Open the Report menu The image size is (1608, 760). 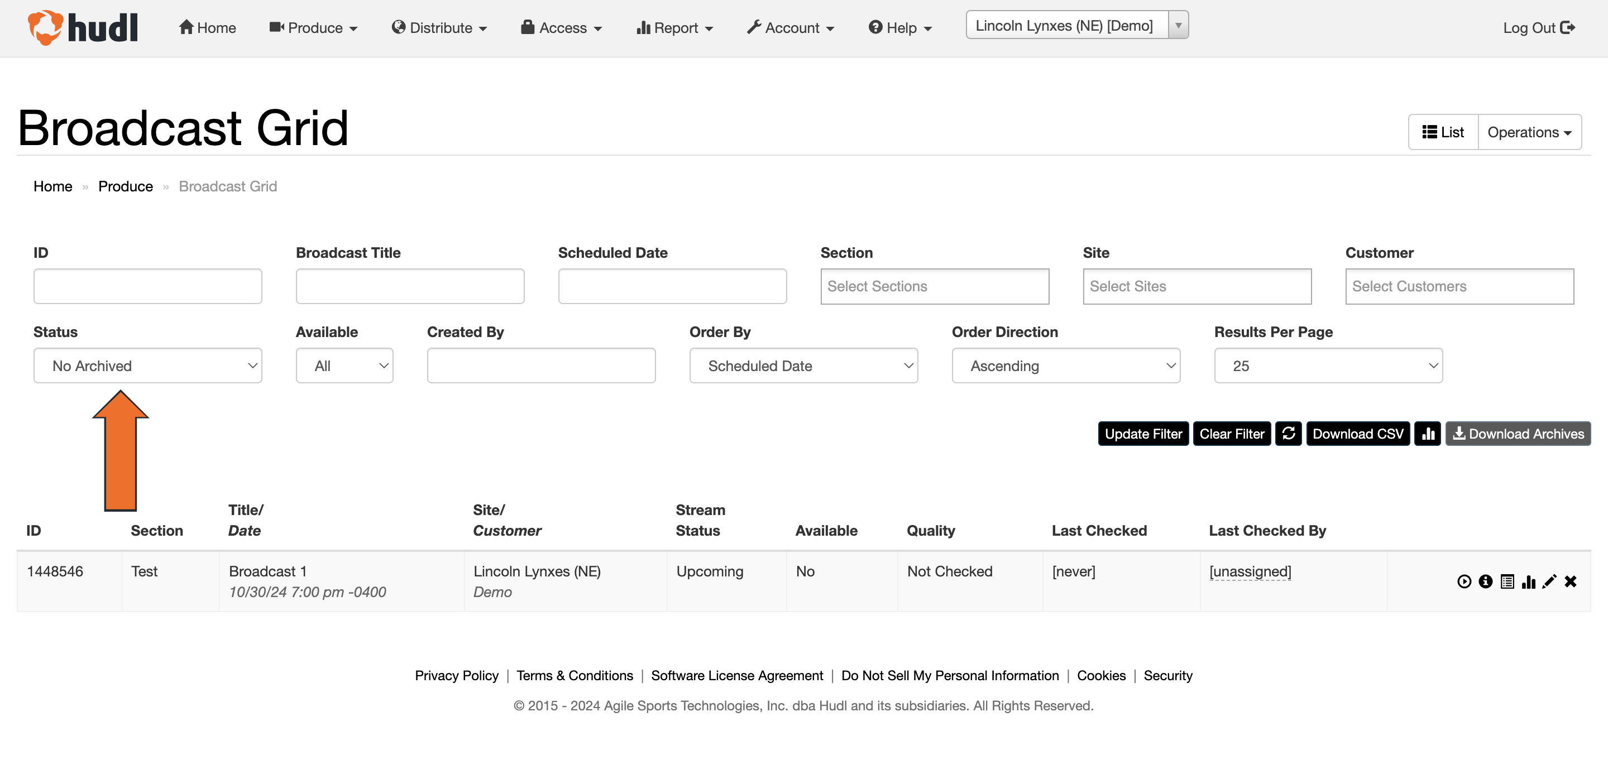click(675, 27)
